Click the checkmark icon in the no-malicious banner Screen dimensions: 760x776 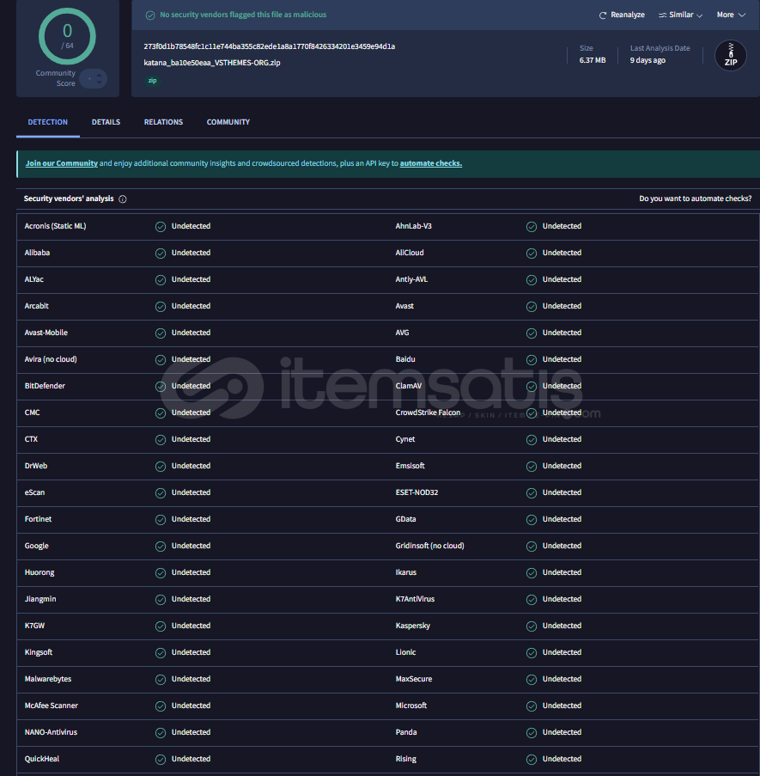coord(150,15)
